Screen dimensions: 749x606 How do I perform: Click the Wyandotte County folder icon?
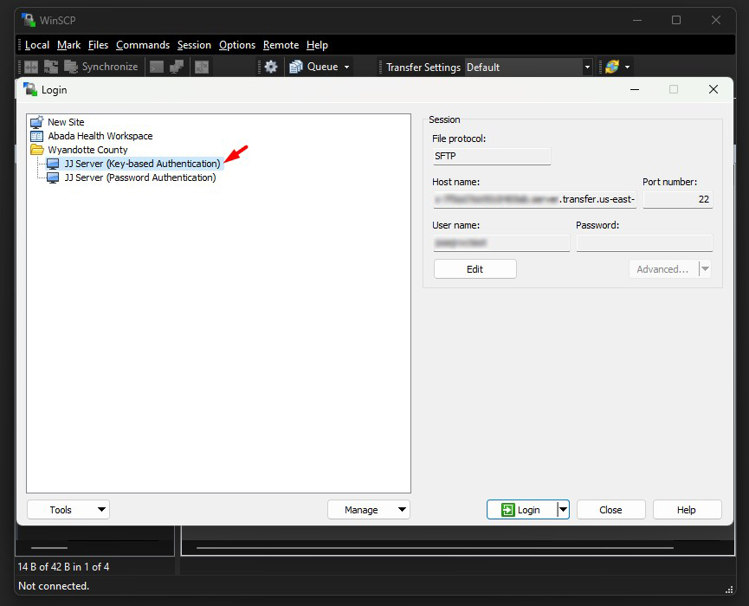point(36,150)
